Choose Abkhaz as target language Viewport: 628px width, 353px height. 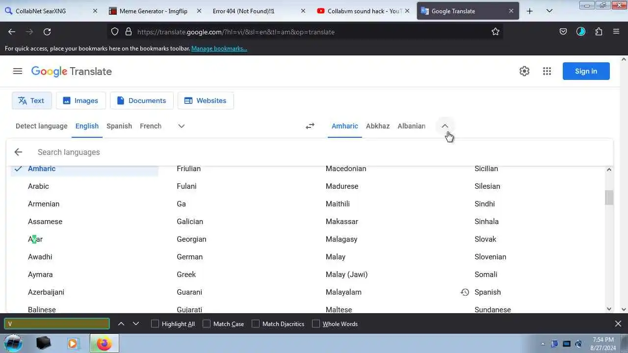point(378,126)
